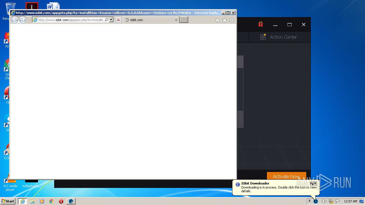This screenshot has width=365, height=205.
Task: Open the Action Center tab in IObit
Action: pyautogui.click(x=279, y=37)
